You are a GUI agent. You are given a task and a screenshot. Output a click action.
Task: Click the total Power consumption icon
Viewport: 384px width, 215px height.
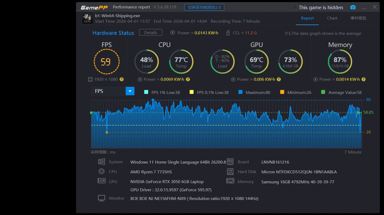(172, 33)
